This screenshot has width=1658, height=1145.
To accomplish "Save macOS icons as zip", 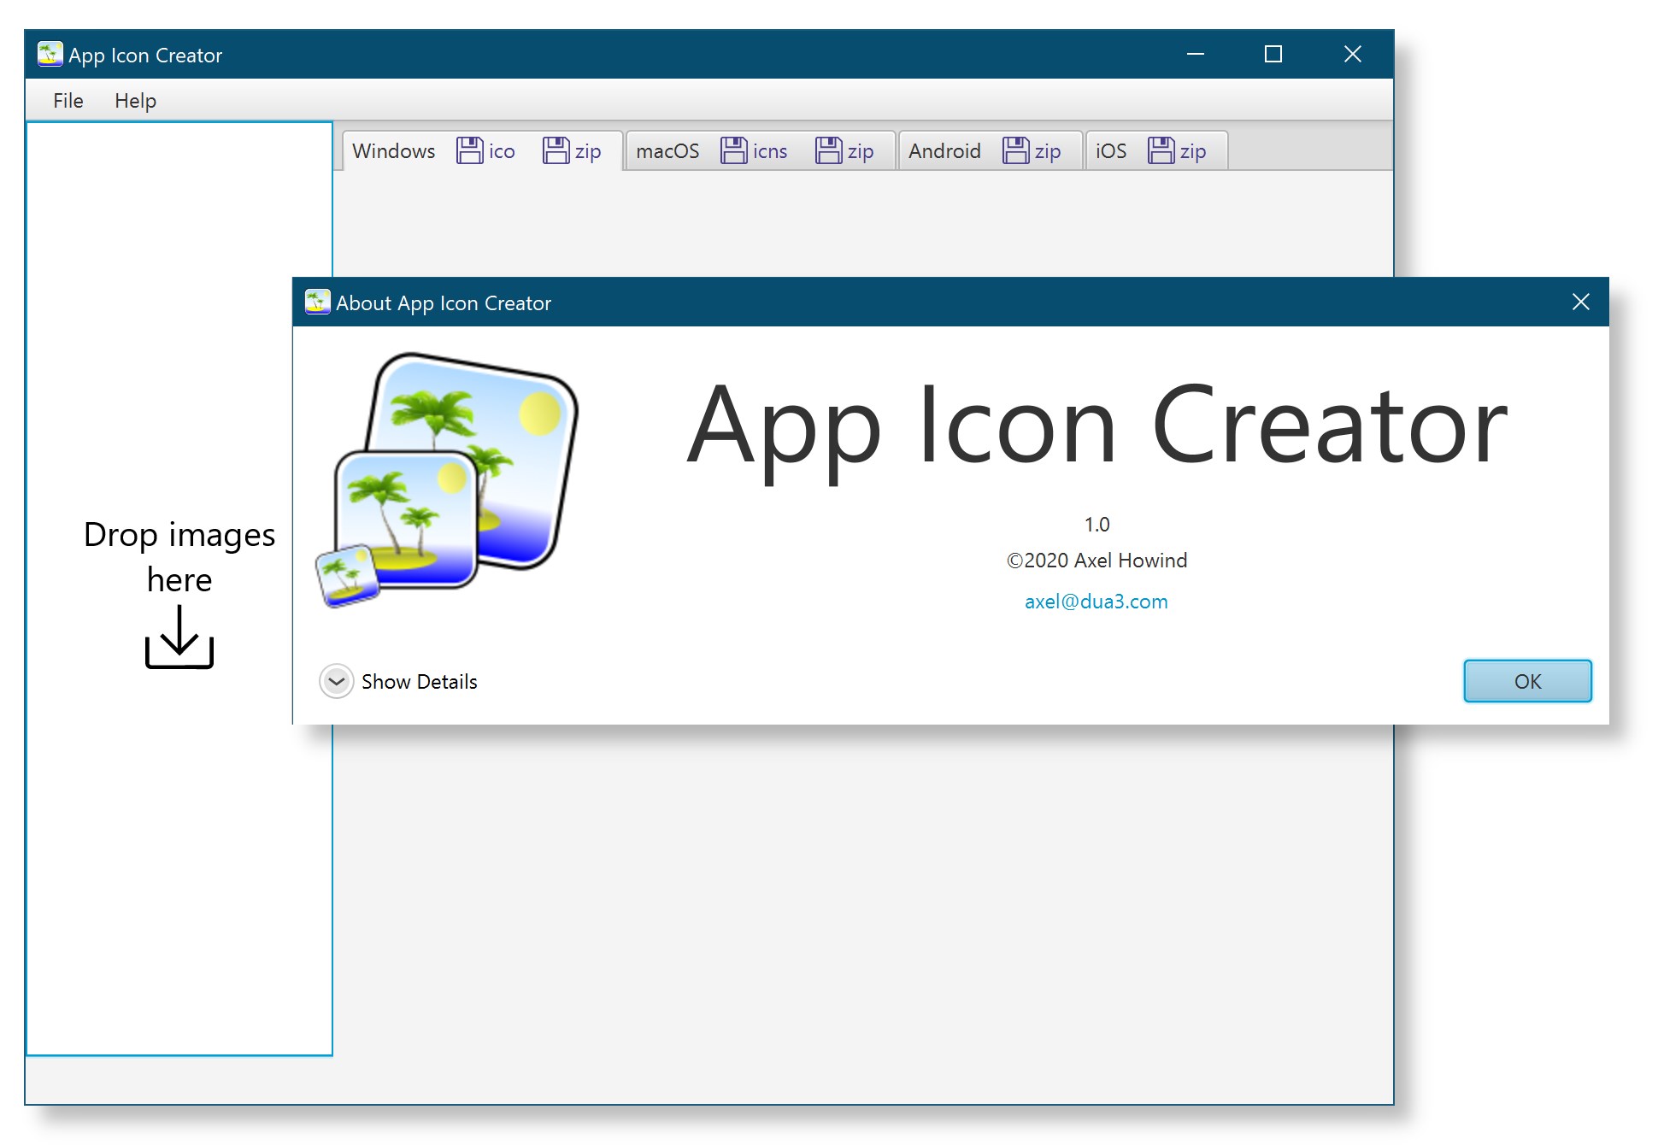I will pos(844,151).
